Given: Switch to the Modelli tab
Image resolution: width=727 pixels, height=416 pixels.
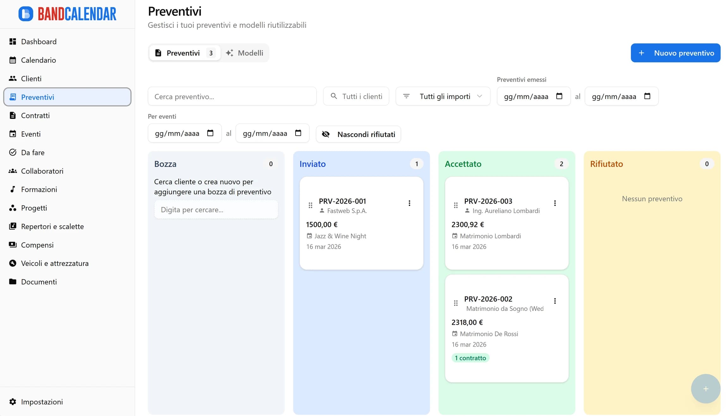Looking at the screenshot, I should 245,53.
